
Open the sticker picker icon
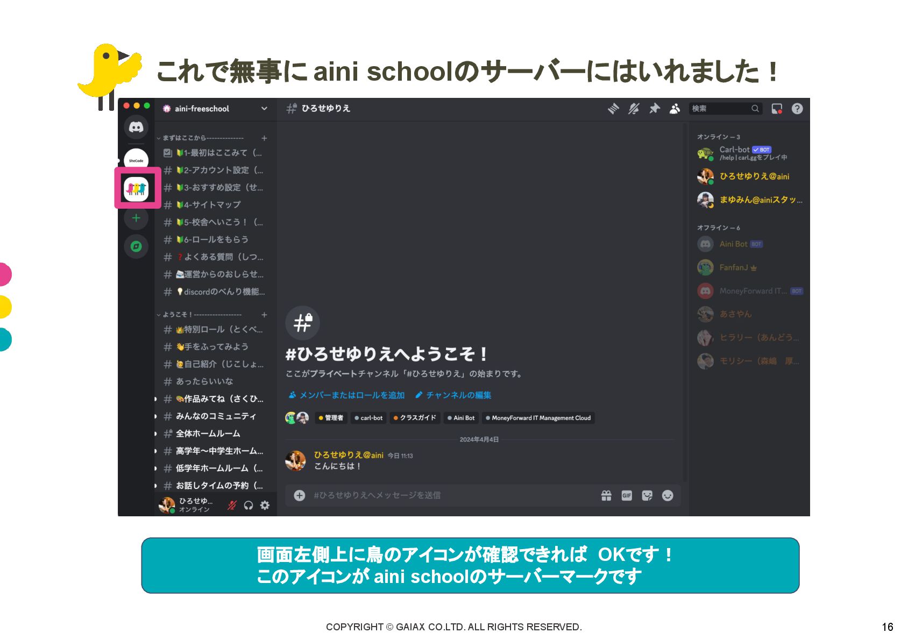[x=647, y=495]
